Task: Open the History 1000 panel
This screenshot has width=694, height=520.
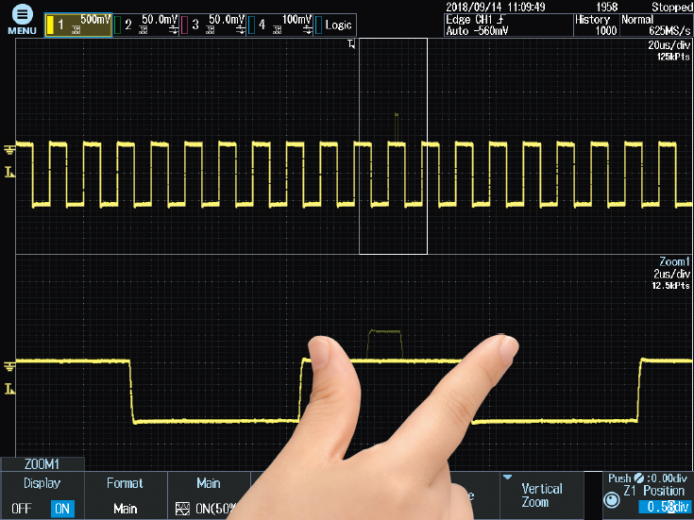Action: tap(596, 25)
